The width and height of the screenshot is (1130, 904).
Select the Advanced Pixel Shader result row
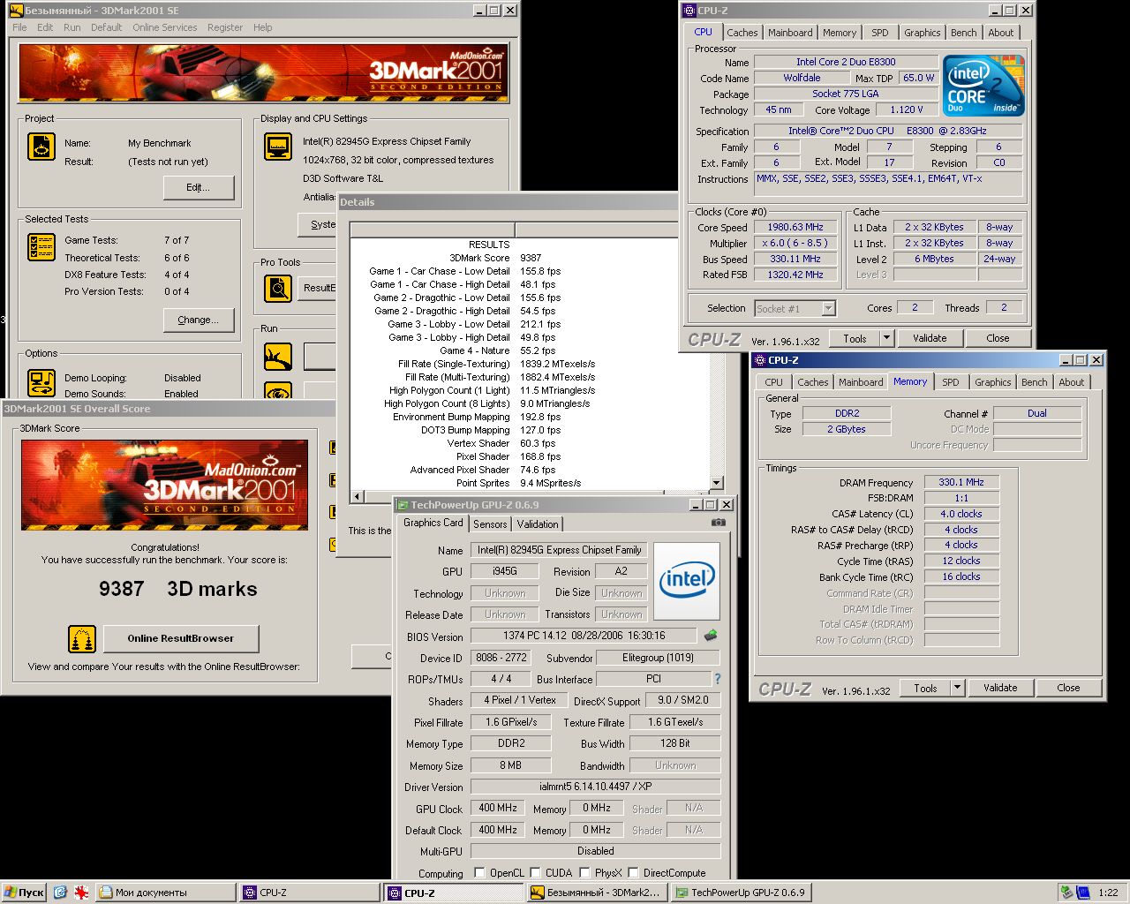(x=530, y=470)
